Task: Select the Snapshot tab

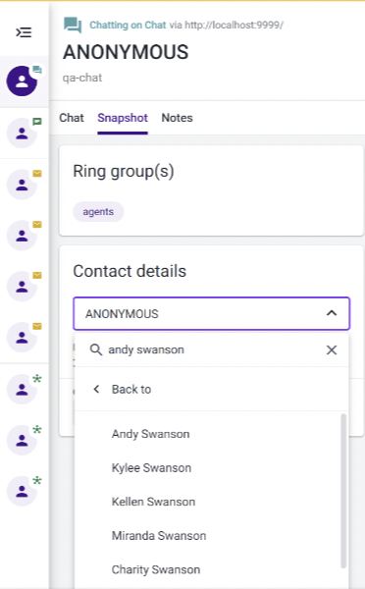Action: pyautogui.click(x=123, y=118)
